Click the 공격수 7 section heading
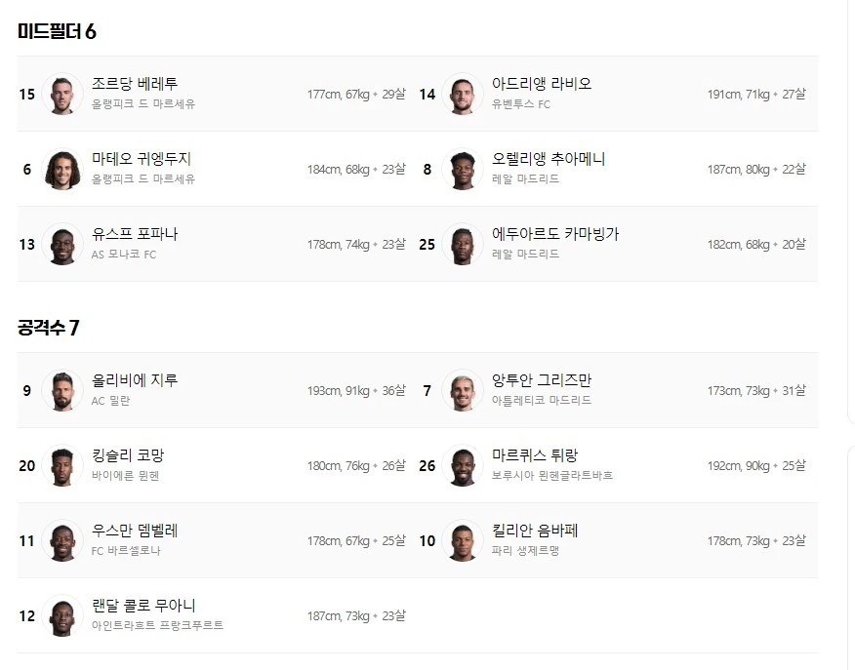Image resolution: width=855 pixels, height=670 pixels. tap(49, 328)
